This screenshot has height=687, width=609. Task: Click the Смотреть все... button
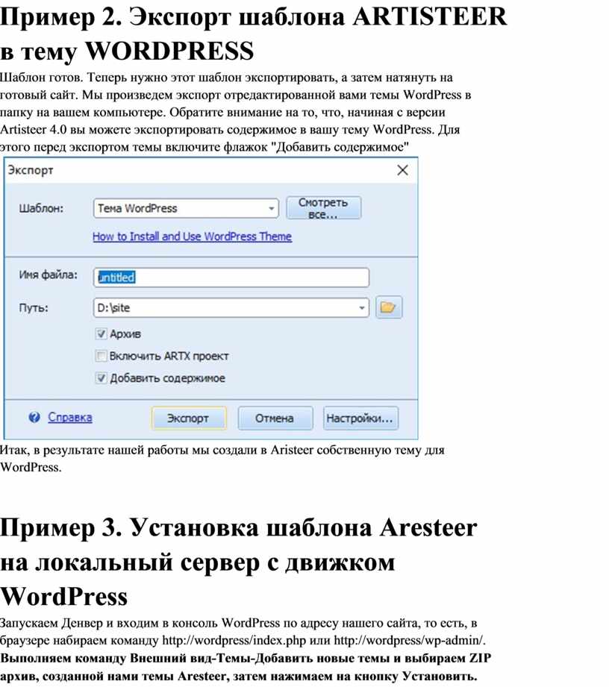[324, 208]
